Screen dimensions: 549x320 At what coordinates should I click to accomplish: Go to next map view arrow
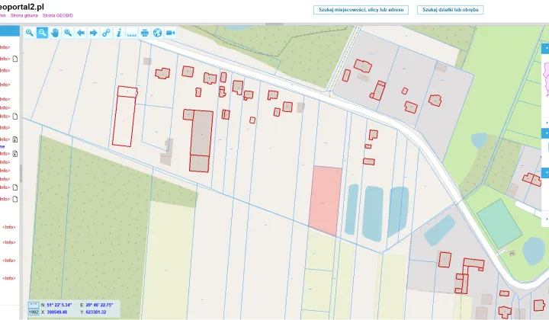[94, 33]
